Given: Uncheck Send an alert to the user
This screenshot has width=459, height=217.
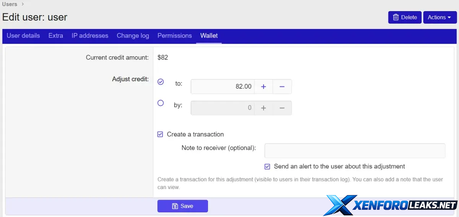Looking at the screenshot, I should coord(267,167).
